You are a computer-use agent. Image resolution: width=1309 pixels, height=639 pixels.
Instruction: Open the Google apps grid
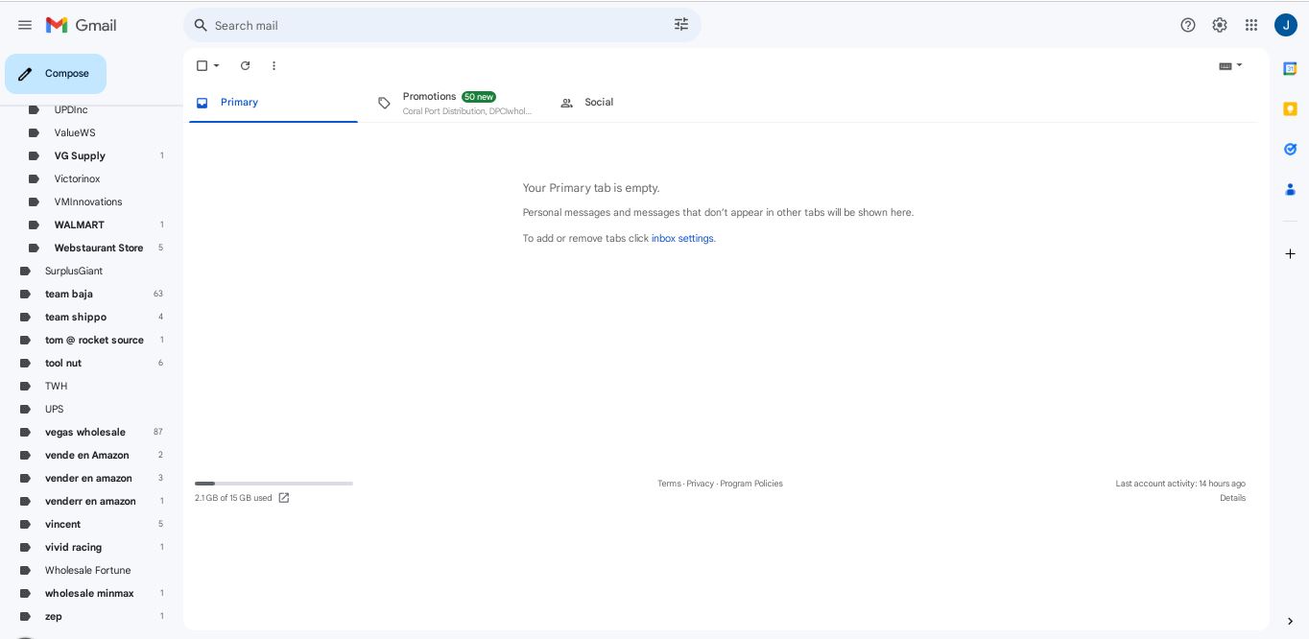1251,25
